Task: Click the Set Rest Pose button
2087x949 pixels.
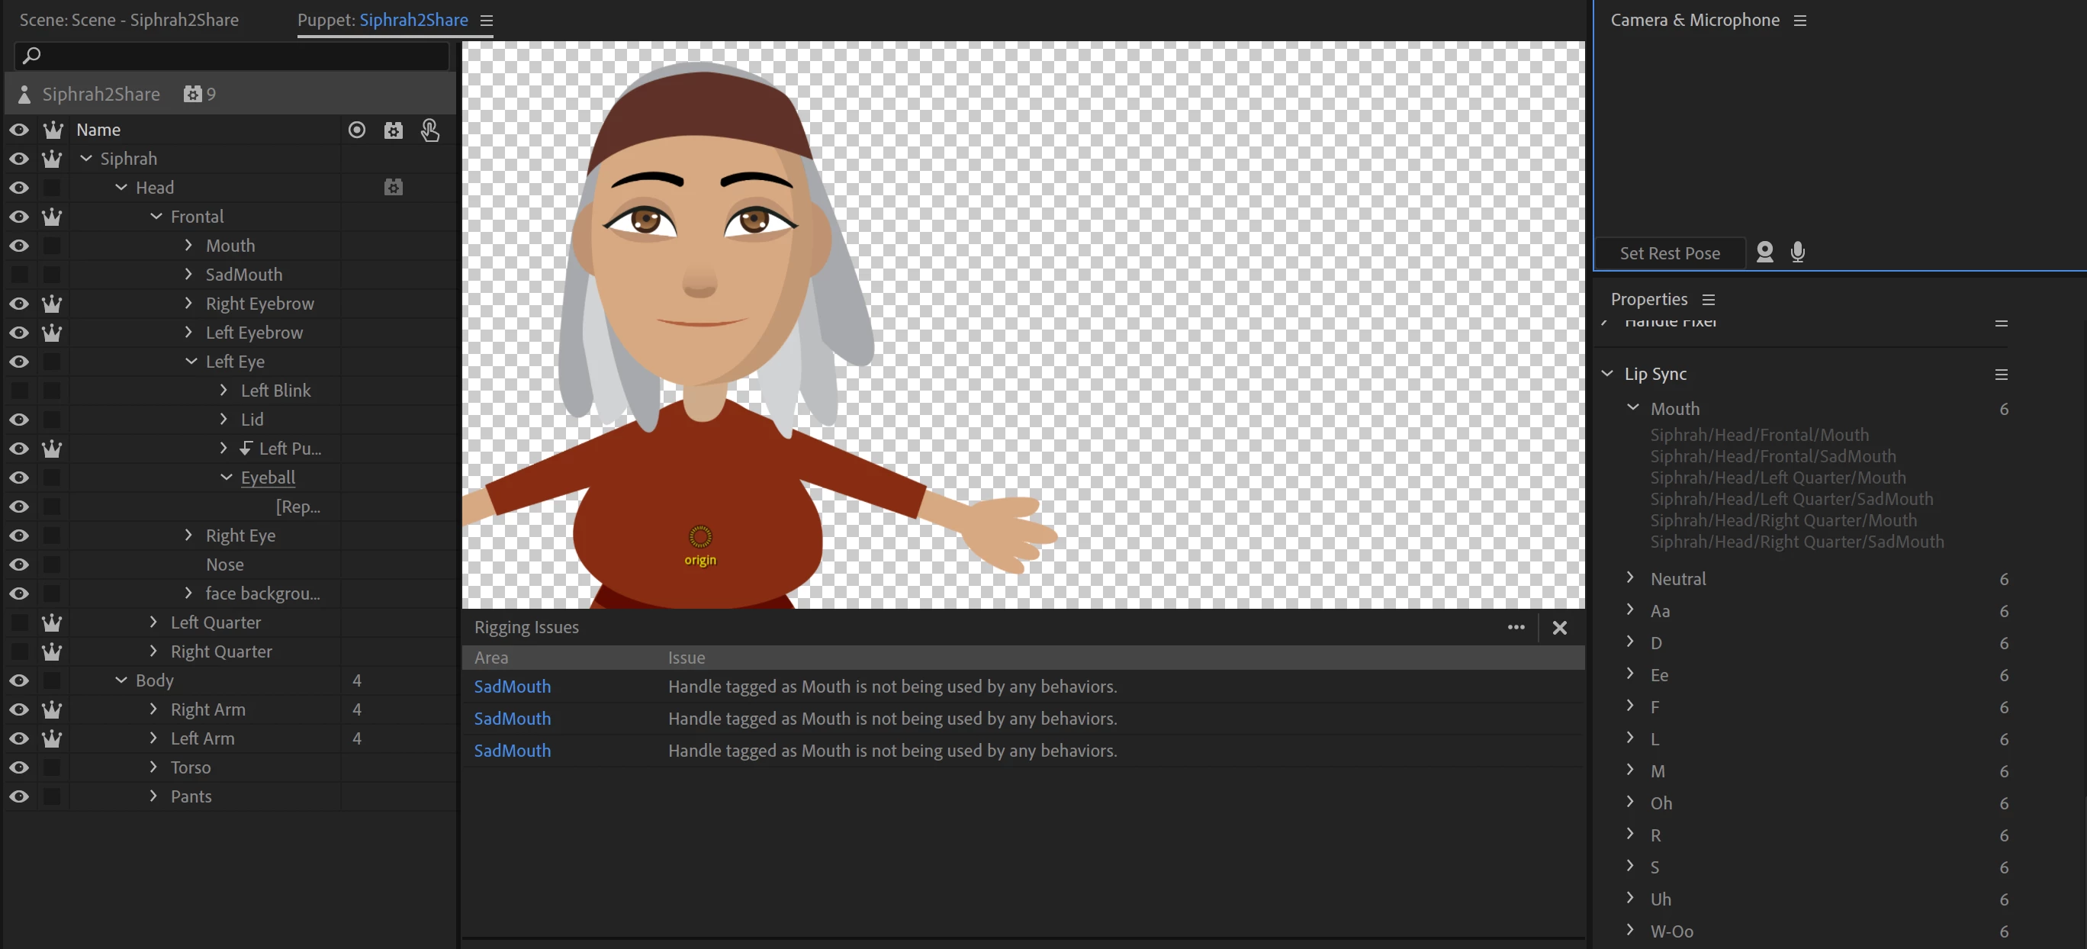Action: click(1669, 253)
